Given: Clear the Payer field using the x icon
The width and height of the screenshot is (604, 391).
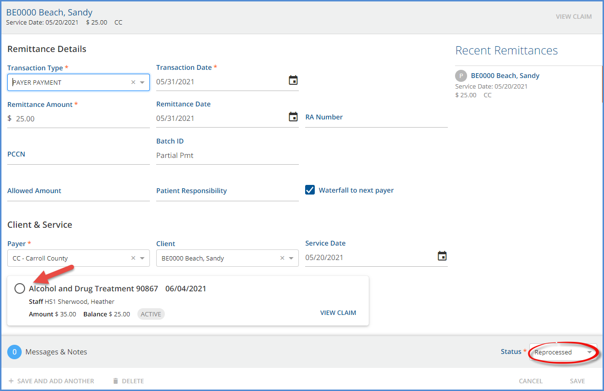Looking at the screenshot, I should (x=133, y=258).
